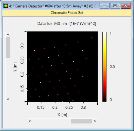The width and height of the screenshot is (134, 131).
Task: Click the horizontal scrollbar thumb
Action: (81, 121)
